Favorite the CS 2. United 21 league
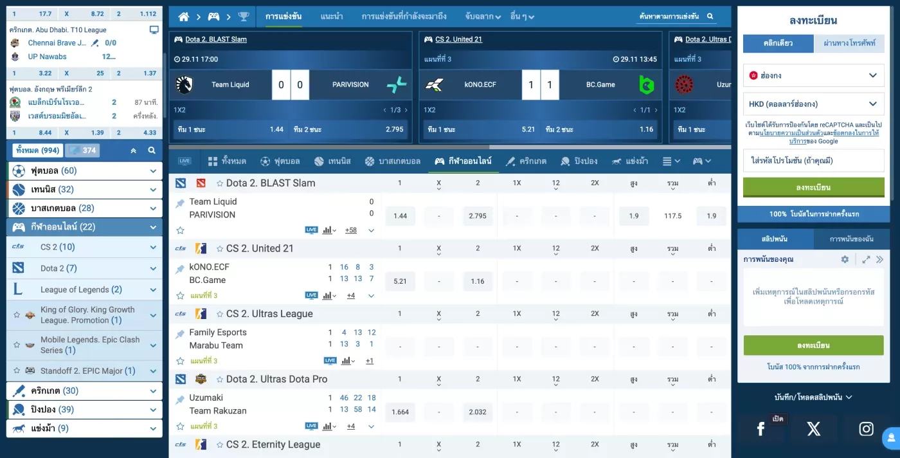This screenshot has width=900, height=458. click(x=220, y=248)
